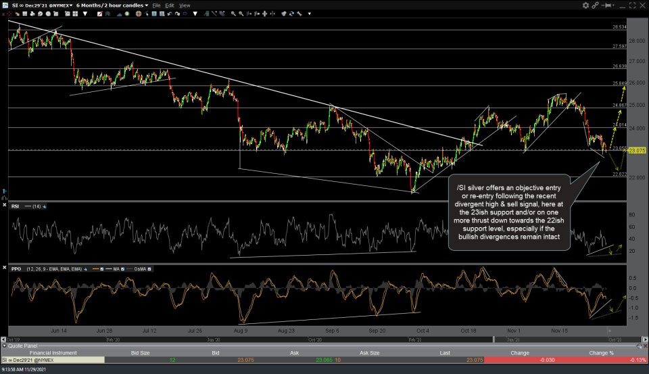The height and width of the screenshot is (374, 649).
Task: Select the magnifier zoom tool in toolbar
Action: (234, 14)
